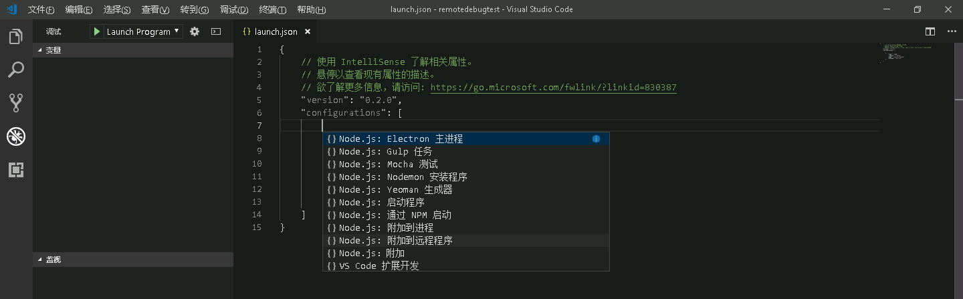Open the Source Control view

click(x=16, y=102)
